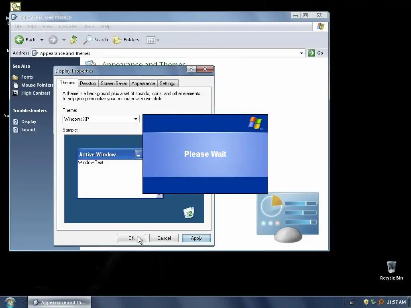Click the Appearance and Themes title bar icon
This screenshot has height=308, width=411.
click(x=14, y=17)
